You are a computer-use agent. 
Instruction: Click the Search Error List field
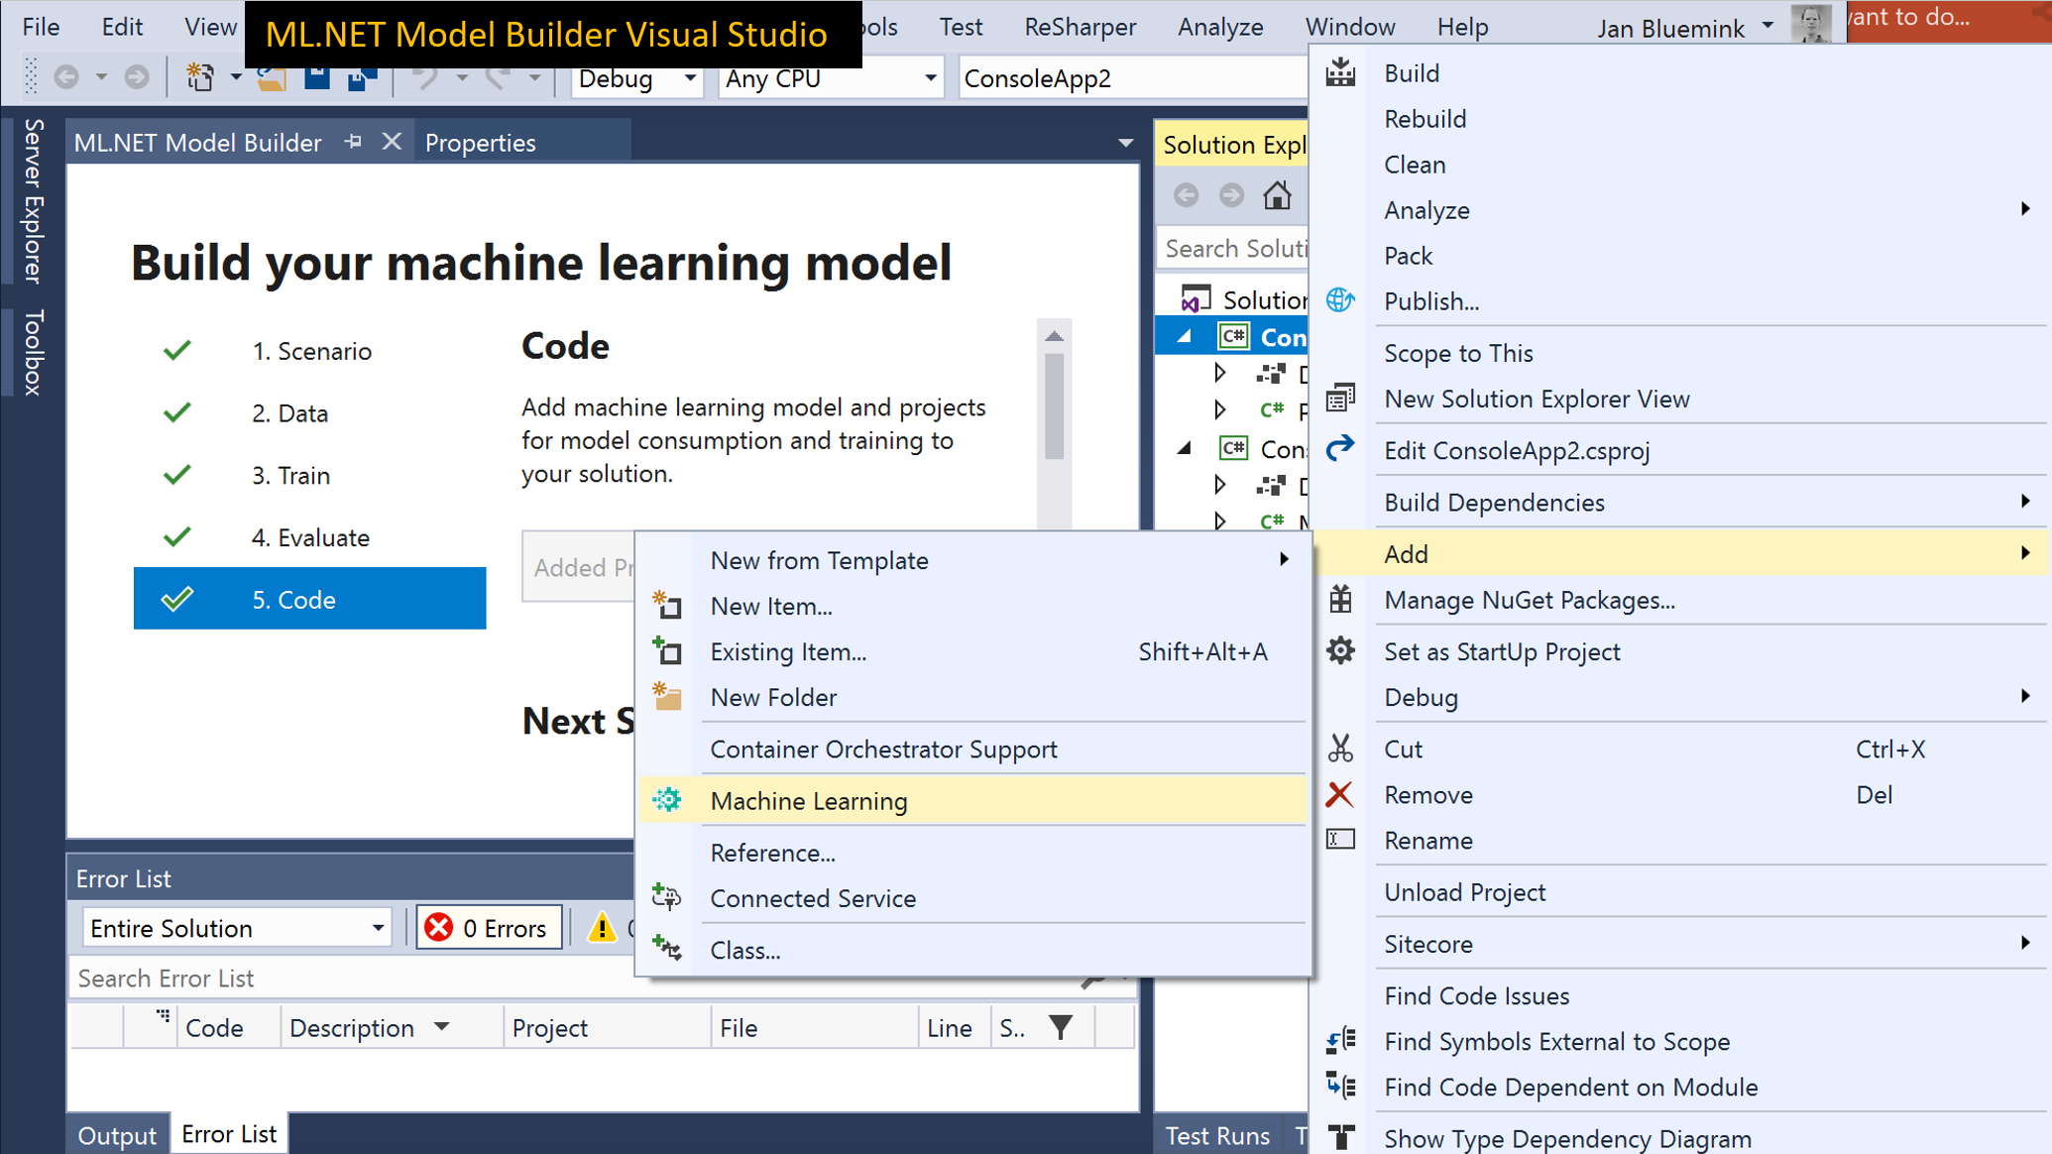click(575, 979)
